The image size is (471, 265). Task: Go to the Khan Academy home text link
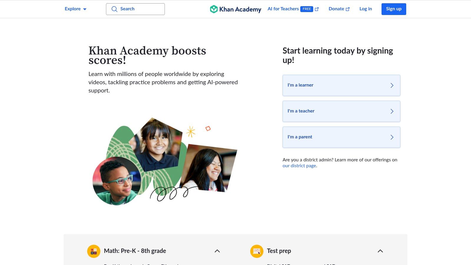click(x=240, y=9)
